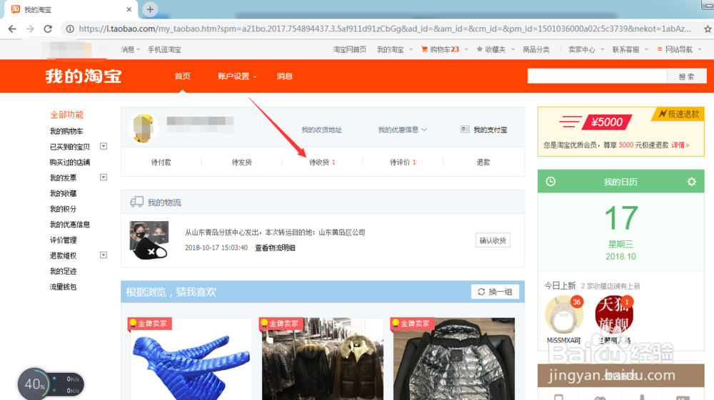Open the silver jacket product image
Viewport: 714px width, 400px height.
tap(454, 359)
